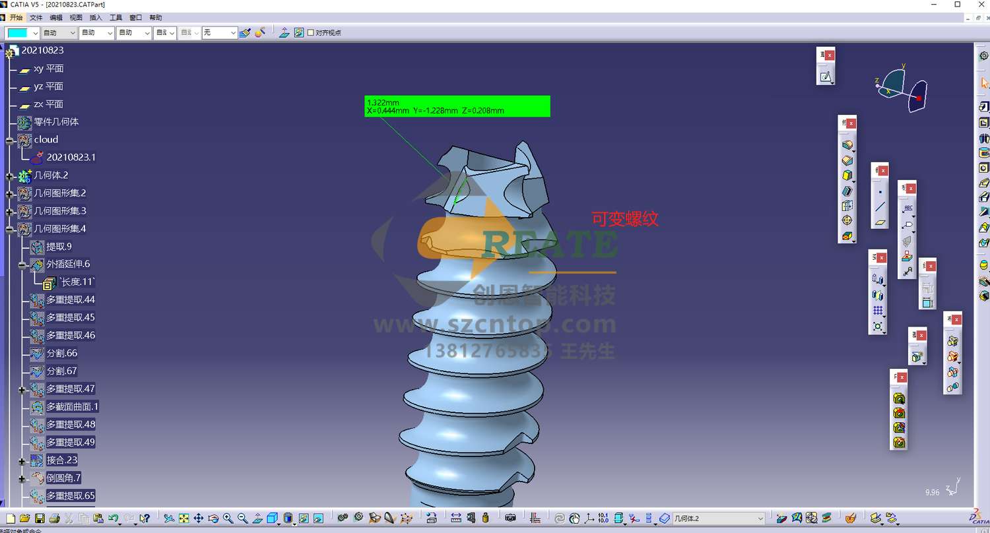990x533 pixels.
Task: Open the fill color dropdown arrow
Action: 35,32
